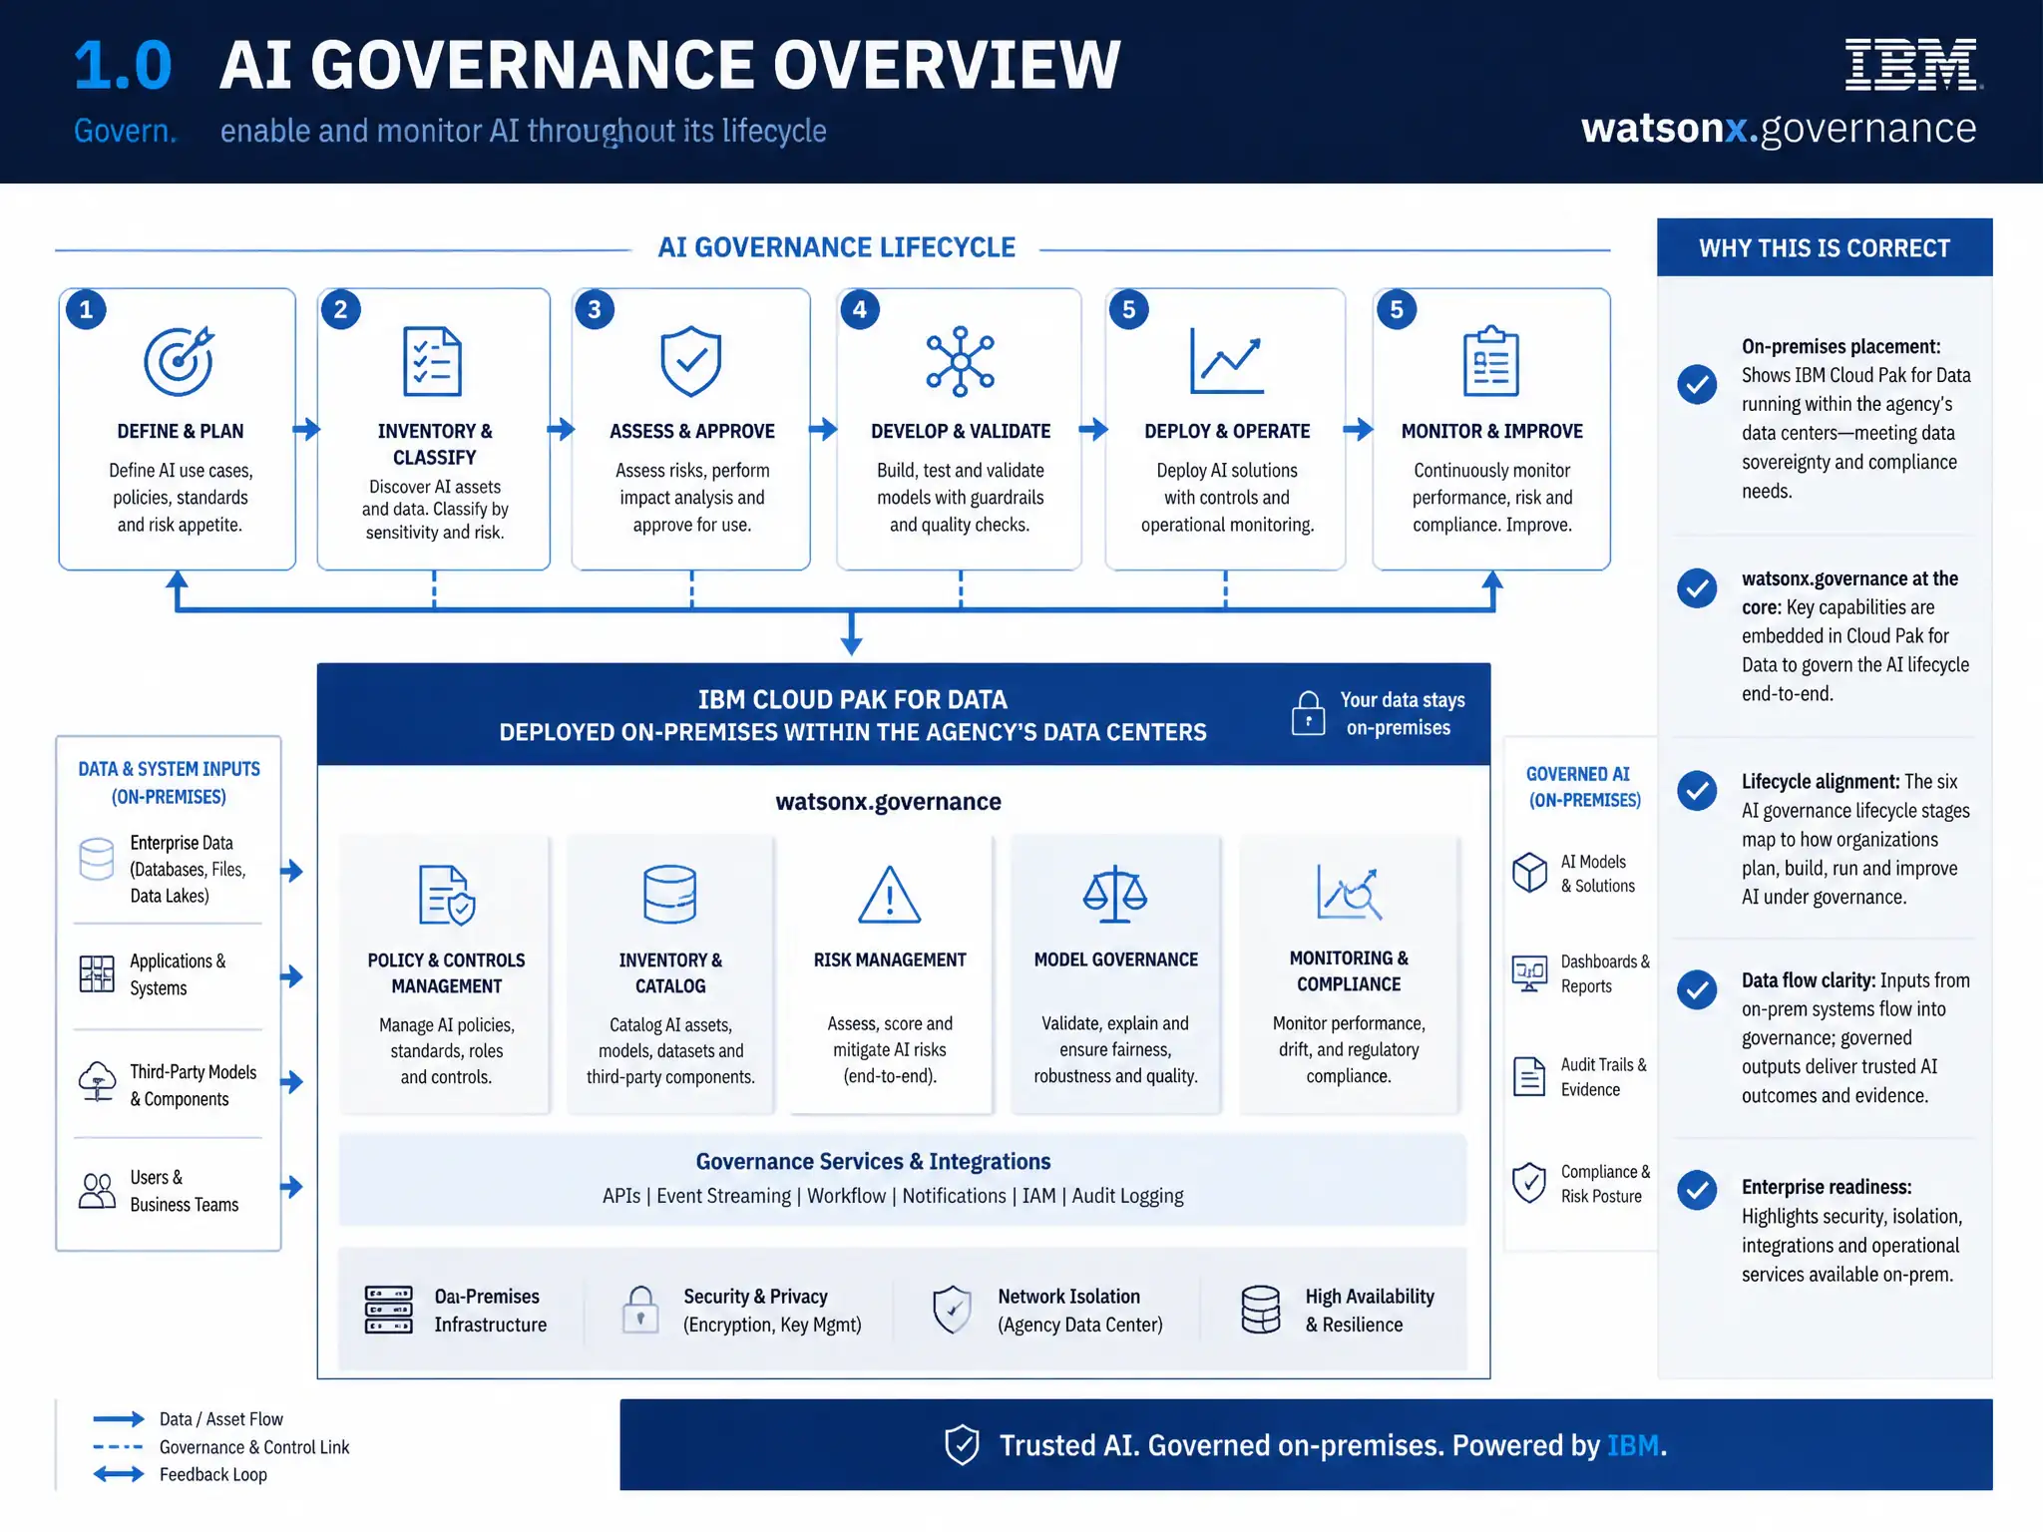Screen dimensions: 2043x1532
Task: Click the Data & System Inputs panel heading
Action: pyautogui.click(x=169, y=783)
